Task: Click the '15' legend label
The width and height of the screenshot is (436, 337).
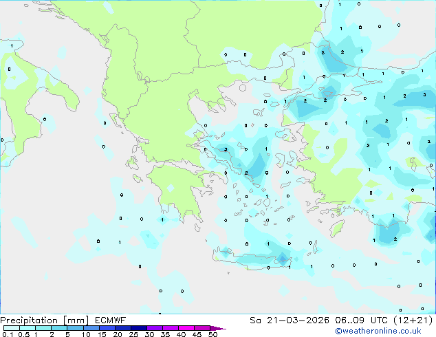Action: tap(102, 334)
